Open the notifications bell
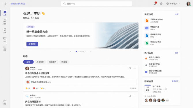Image resolution: width=193 pixels, height=108 pixels. [155, 4]
